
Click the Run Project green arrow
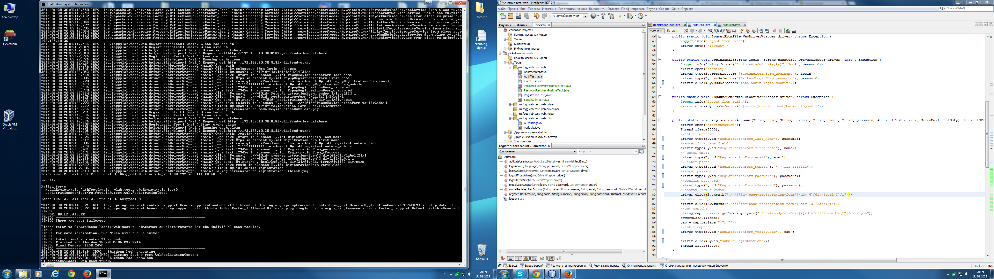[x=620, y=16]
